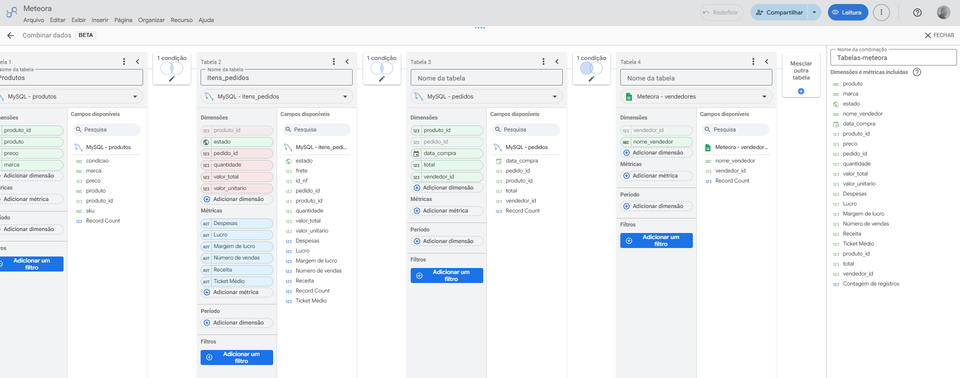
Task: Click the Nome da tabela field in Tabela 4
Action: coord(696,78)
